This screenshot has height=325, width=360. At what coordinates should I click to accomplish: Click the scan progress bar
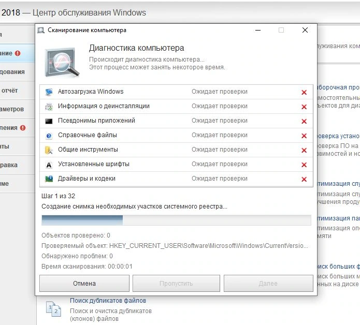point(176,220)
